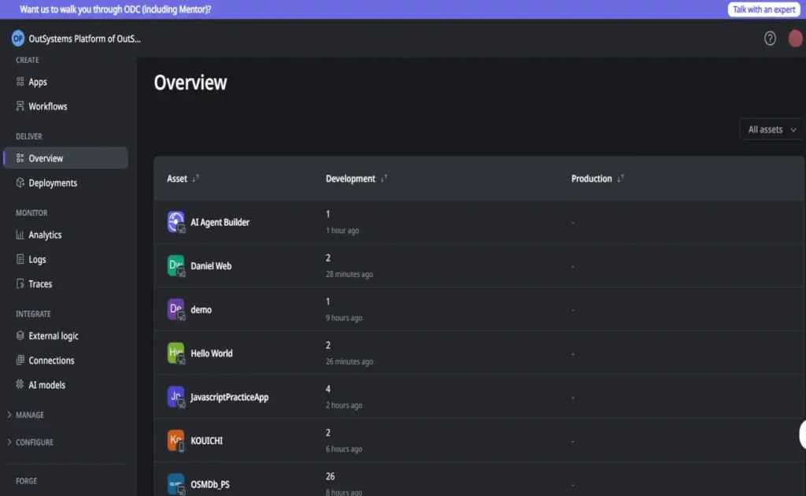The width and height of the screenshot is (806, 496).
Task: Sort table by Asset column arrows
Action: click(x=195, y=179)
